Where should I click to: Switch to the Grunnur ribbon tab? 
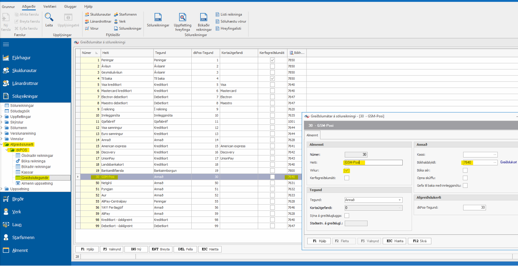tap(8, 6)
